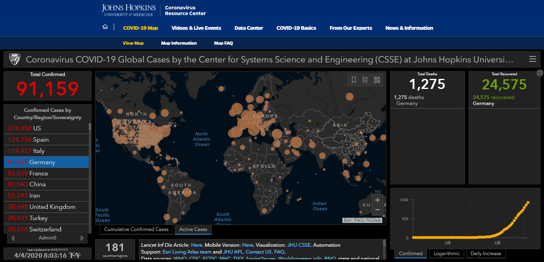Viewport: 544px width, 262px height.
Task: Open the dashboard hamburger menu
Action: [533, 59]
